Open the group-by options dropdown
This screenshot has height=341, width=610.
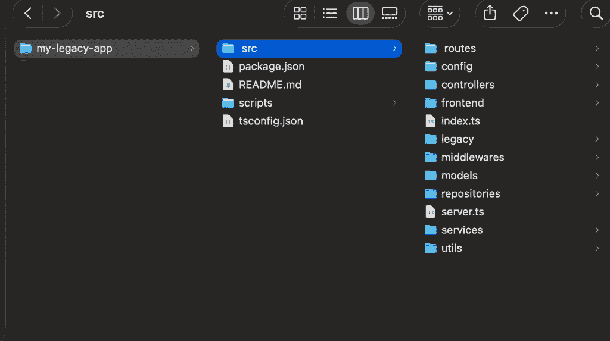pos(440,14)
